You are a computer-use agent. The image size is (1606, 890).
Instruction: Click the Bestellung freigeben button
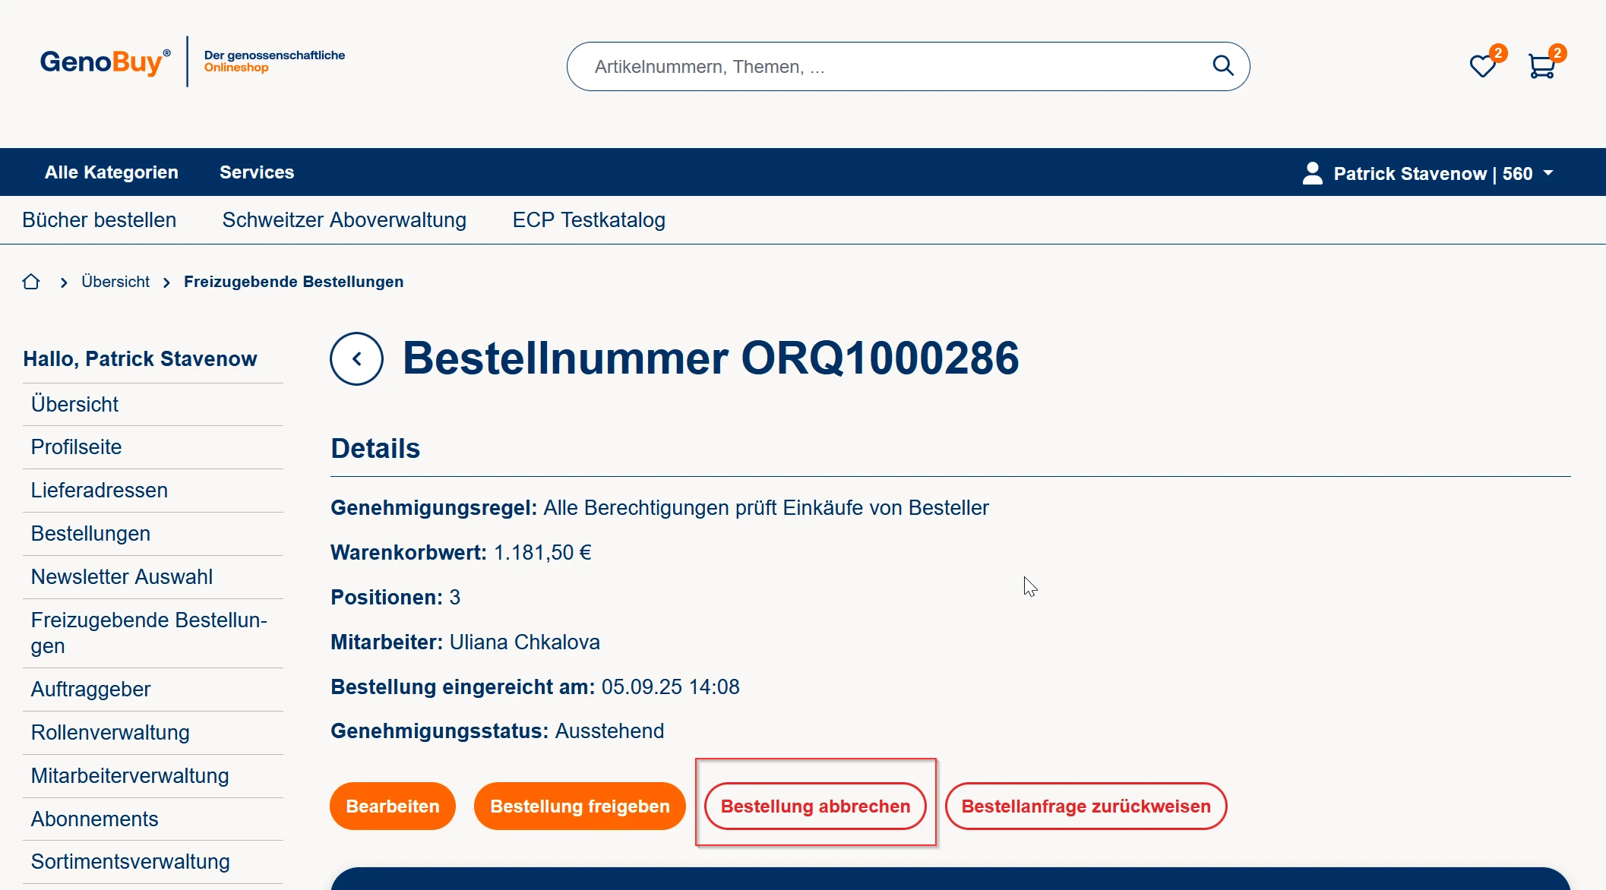(x=580, y=806)
